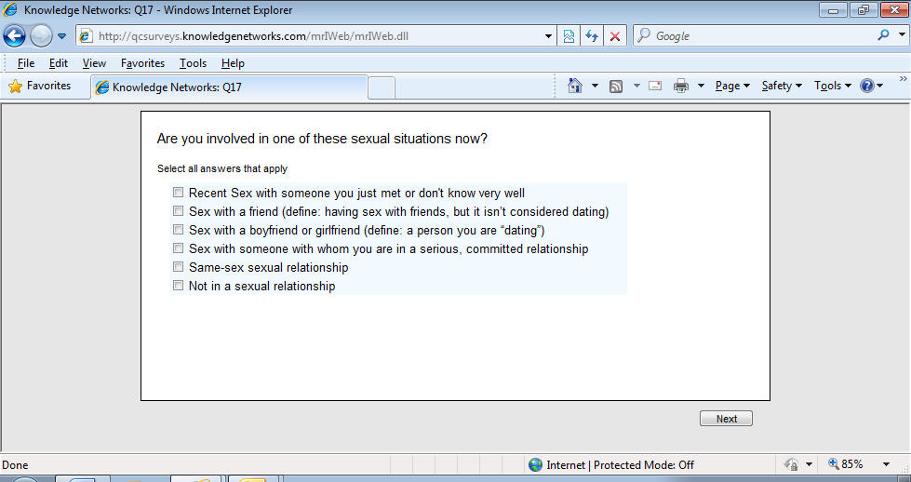This screenshot has width=911, height=482.
Task: Click the Internet zone globe icon
Action: (535, 464)
